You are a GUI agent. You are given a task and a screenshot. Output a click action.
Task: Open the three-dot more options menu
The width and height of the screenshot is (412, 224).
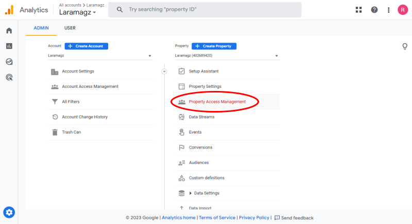point(389,10)
